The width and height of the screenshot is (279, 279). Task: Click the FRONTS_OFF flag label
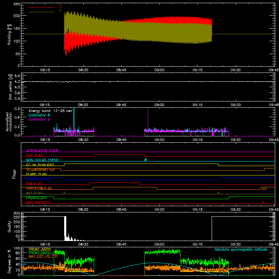tap(37, 198)
